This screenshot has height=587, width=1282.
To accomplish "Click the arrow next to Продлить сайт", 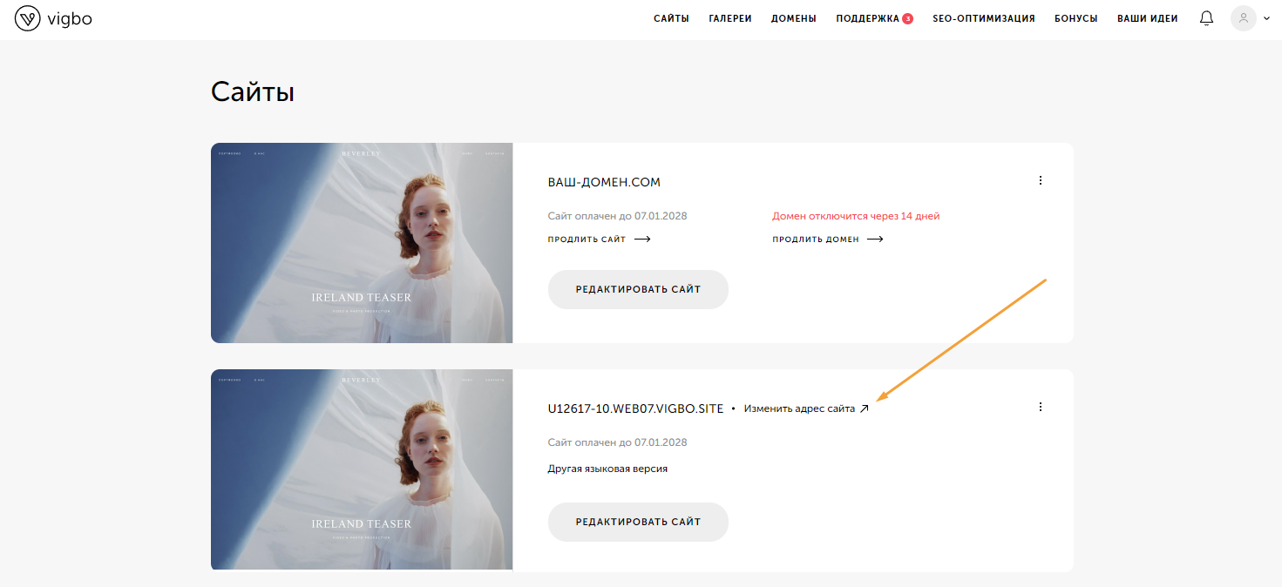I will pos(642,240).
